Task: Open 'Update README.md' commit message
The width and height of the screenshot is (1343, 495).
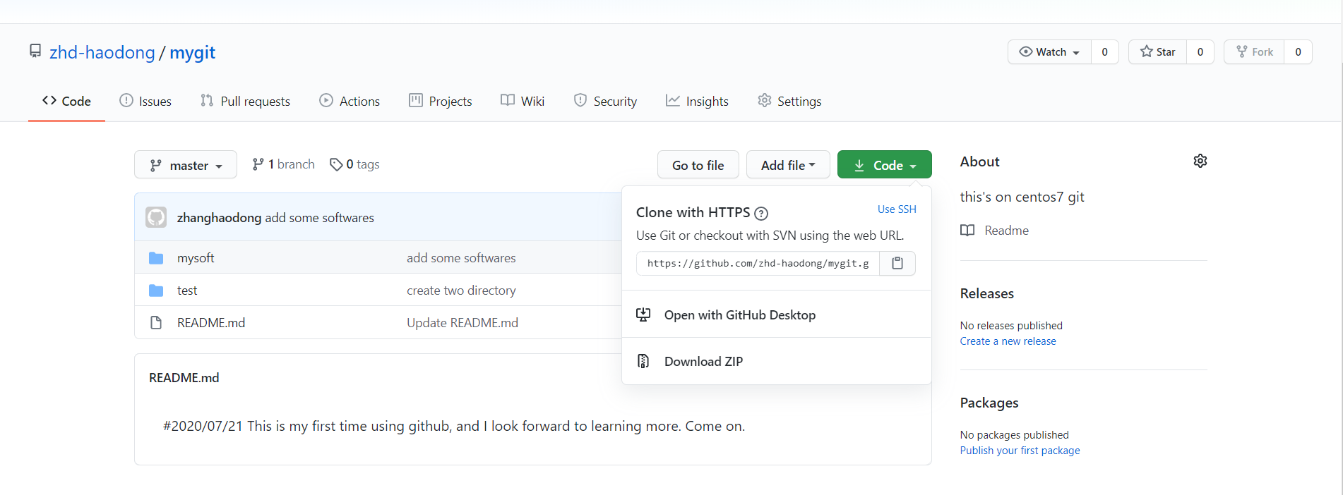Action: (462, 323)
